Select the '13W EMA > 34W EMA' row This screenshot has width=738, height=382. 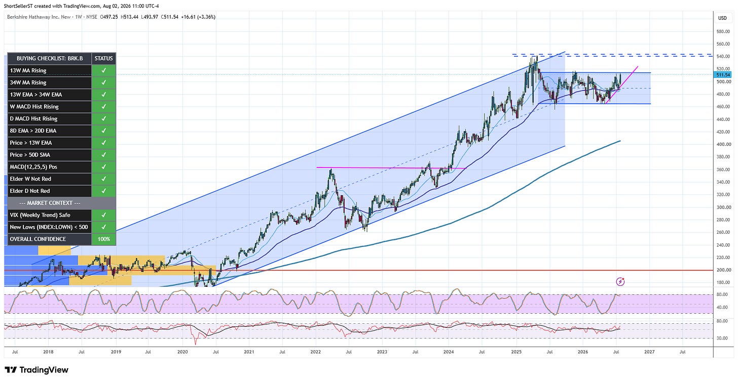(x=61, y=95)
